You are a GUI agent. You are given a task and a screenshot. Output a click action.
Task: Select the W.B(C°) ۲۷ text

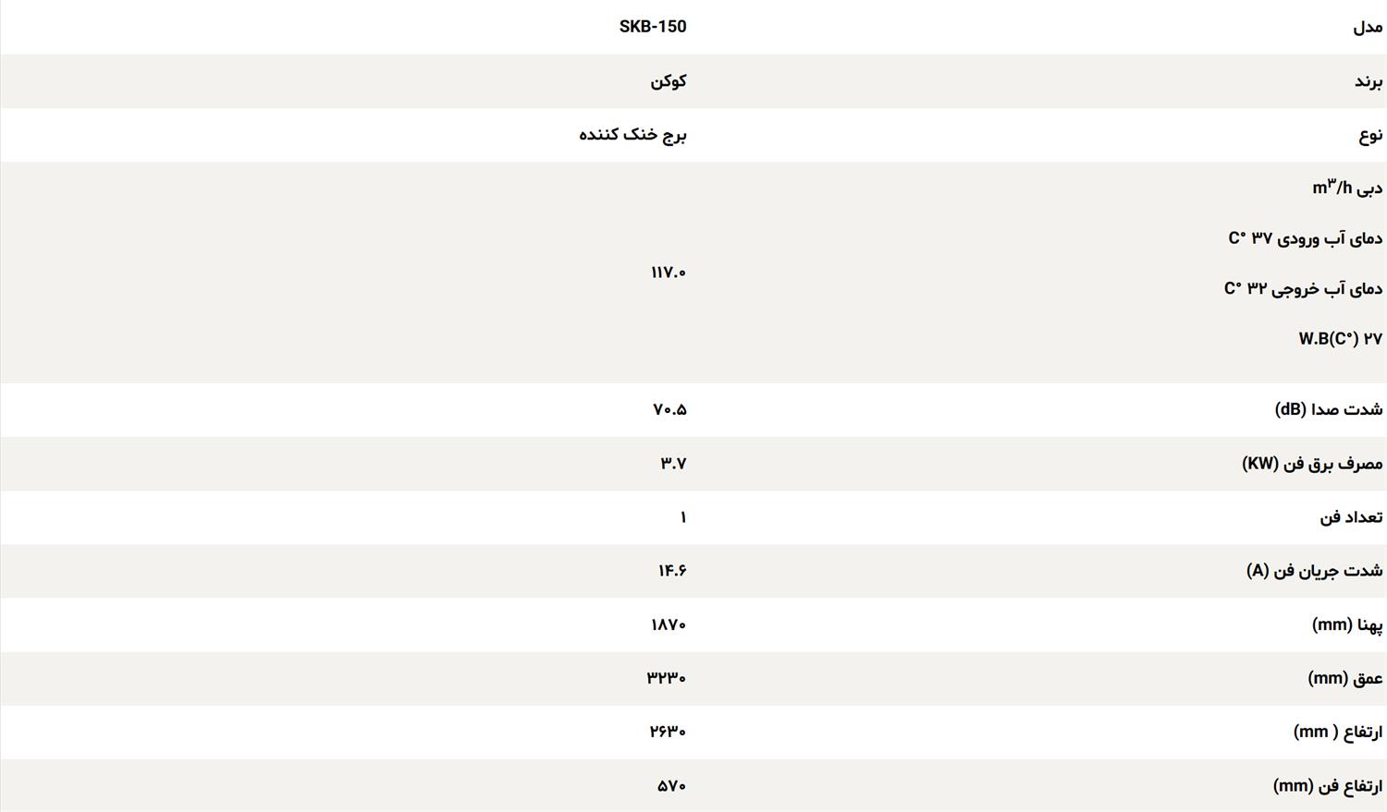(x=1341, y=339)
